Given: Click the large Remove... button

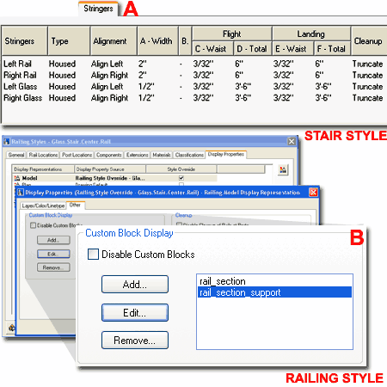Looking at the screenshot, I should (x=135, y=341).
